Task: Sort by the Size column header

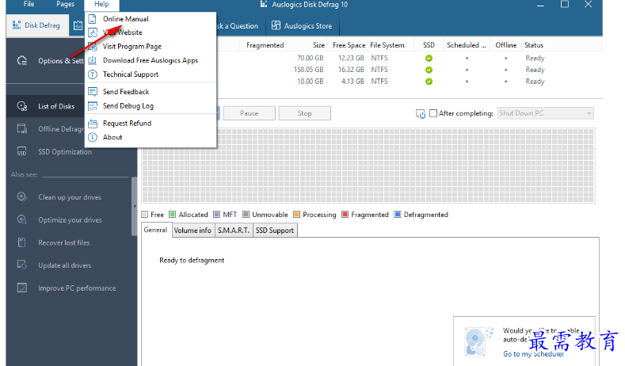Action: 307,45
